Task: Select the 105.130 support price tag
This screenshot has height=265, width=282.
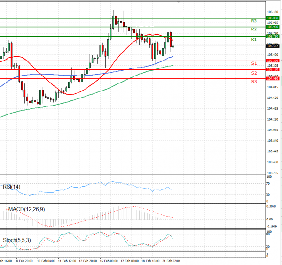Action: pos(273,69)
